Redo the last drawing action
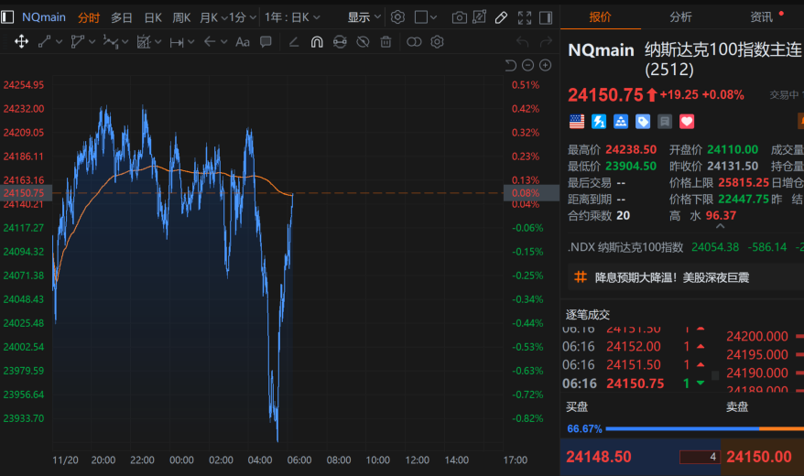 click(546, 41)
